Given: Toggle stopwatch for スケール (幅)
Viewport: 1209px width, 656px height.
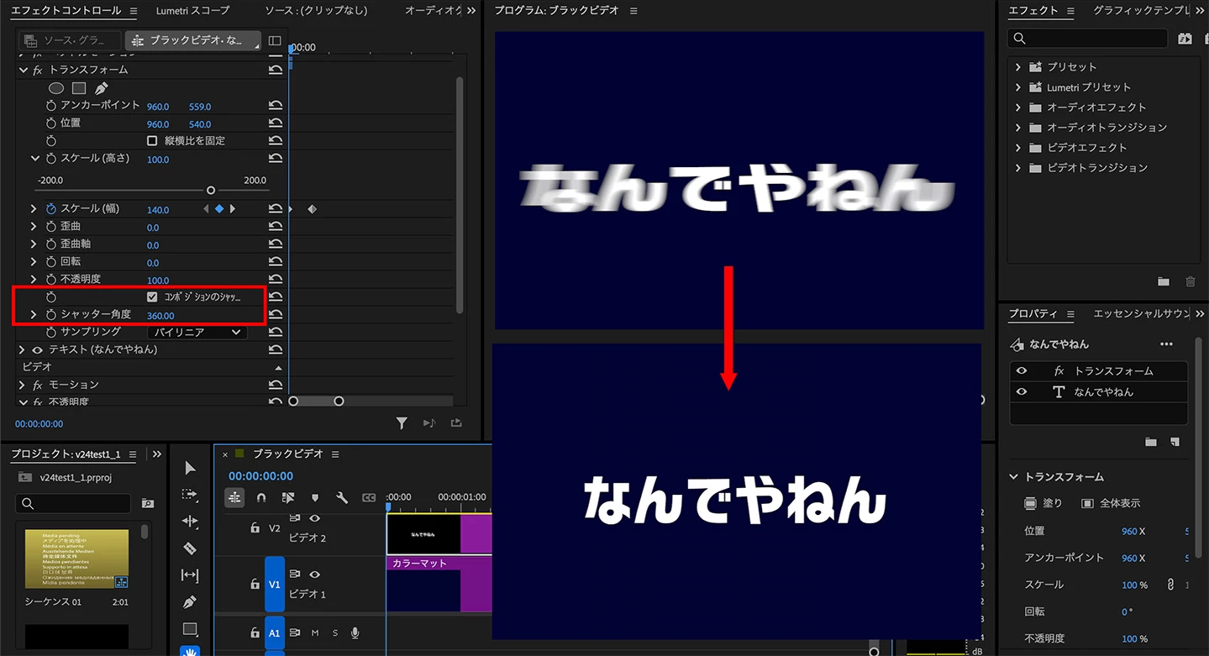Looking at the screenshot, I should (50, 209).
